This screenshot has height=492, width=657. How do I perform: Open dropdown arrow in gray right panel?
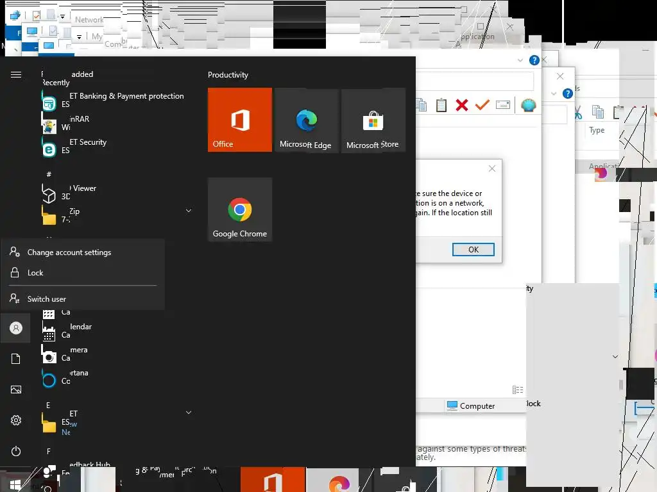coord(615,357)
